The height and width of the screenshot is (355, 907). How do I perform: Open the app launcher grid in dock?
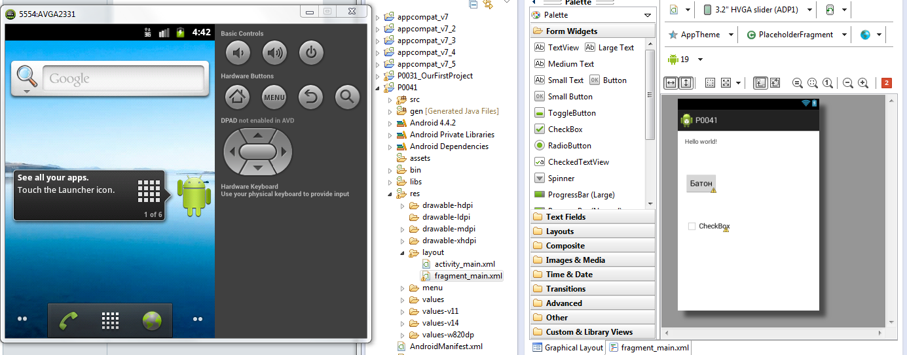[x=110, y=320]
